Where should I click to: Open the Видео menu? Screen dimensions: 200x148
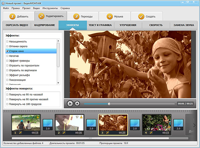pos(36,8)
